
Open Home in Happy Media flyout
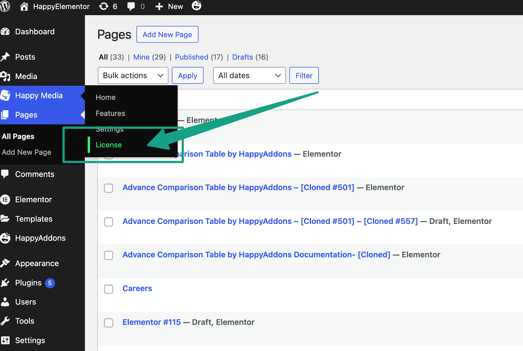click(106, 97)
